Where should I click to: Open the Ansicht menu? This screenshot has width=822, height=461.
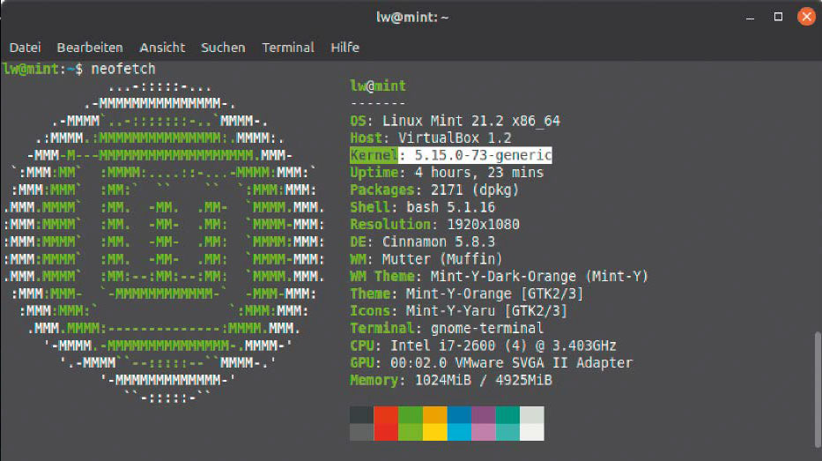tap(162, 48)
